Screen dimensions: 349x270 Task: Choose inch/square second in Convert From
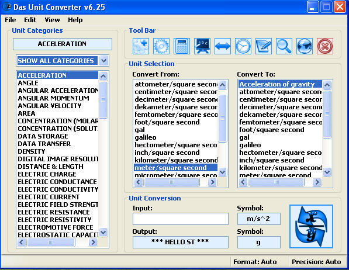coord(175,153)
